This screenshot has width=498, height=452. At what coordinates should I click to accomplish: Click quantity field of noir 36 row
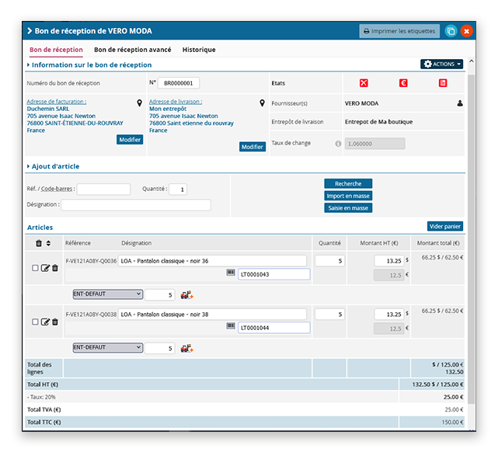click(x=329, y=261)
